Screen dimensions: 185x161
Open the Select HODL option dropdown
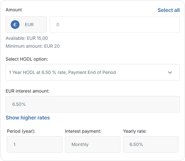click(92, 72)
